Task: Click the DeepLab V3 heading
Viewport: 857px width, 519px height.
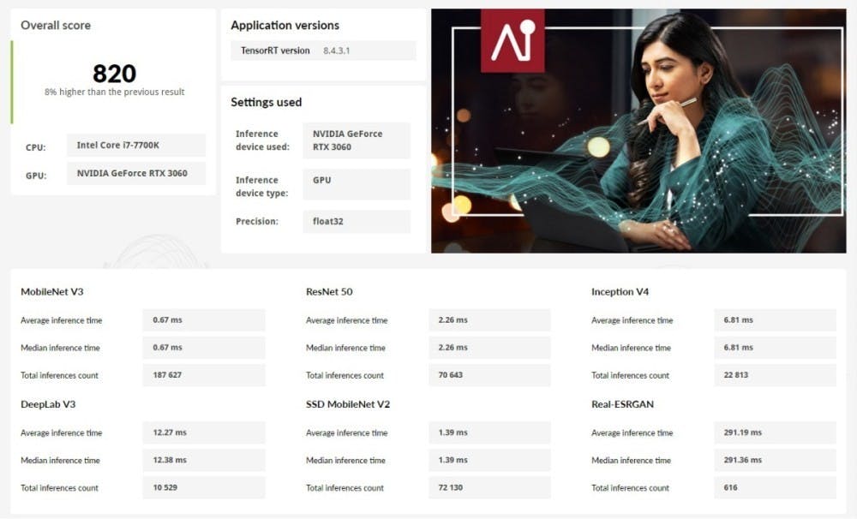Action: point(48,404)
